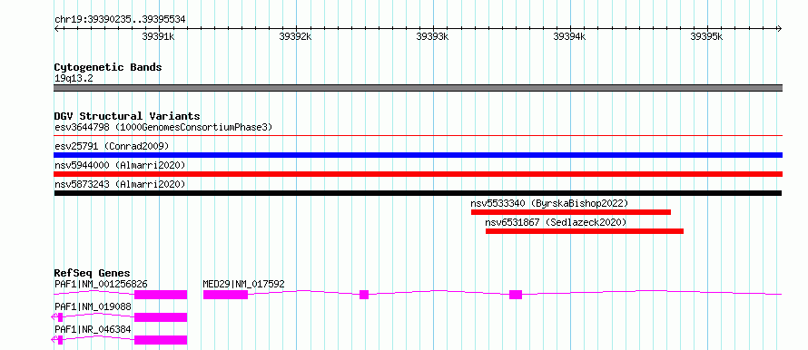This screenshot has height=350, width=808.
Task: Click the PAF1 NM_001256826 exon block
Action: click(161, 295)
